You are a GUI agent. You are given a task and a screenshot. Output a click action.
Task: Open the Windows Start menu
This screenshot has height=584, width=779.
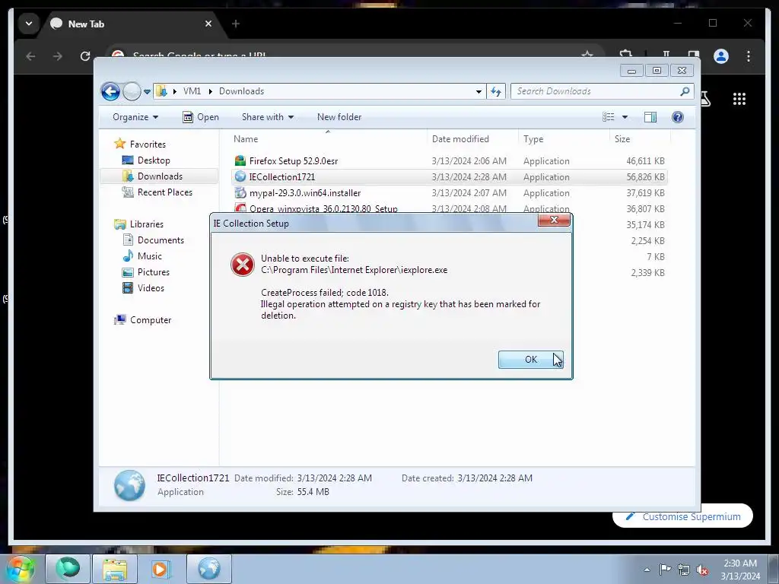[21, 569]
